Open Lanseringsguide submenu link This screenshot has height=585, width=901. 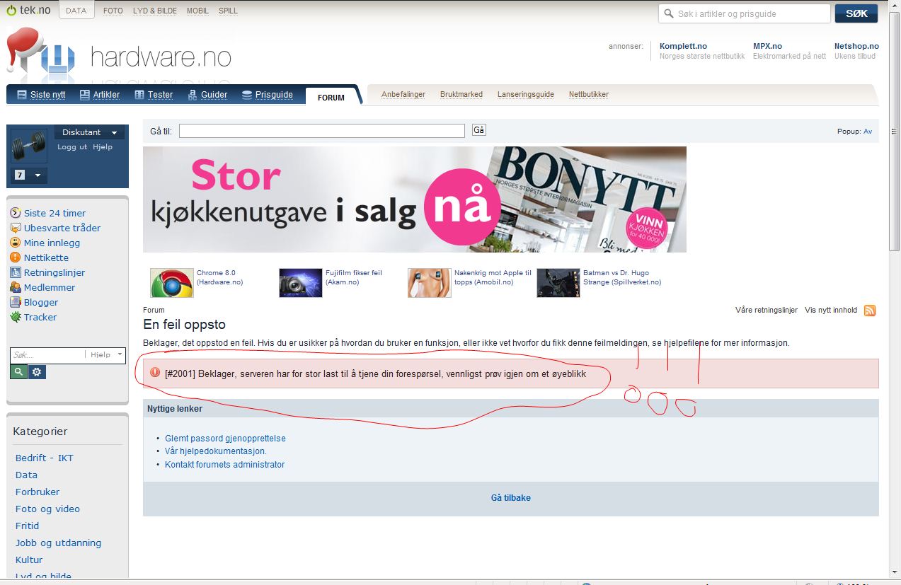[x=526, y=94]
